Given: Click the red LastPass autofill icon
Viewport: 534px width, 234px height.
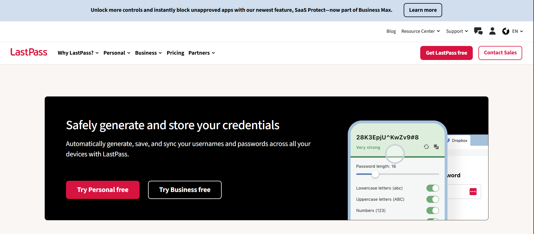Looking at the screenshot, I should 473,192.
